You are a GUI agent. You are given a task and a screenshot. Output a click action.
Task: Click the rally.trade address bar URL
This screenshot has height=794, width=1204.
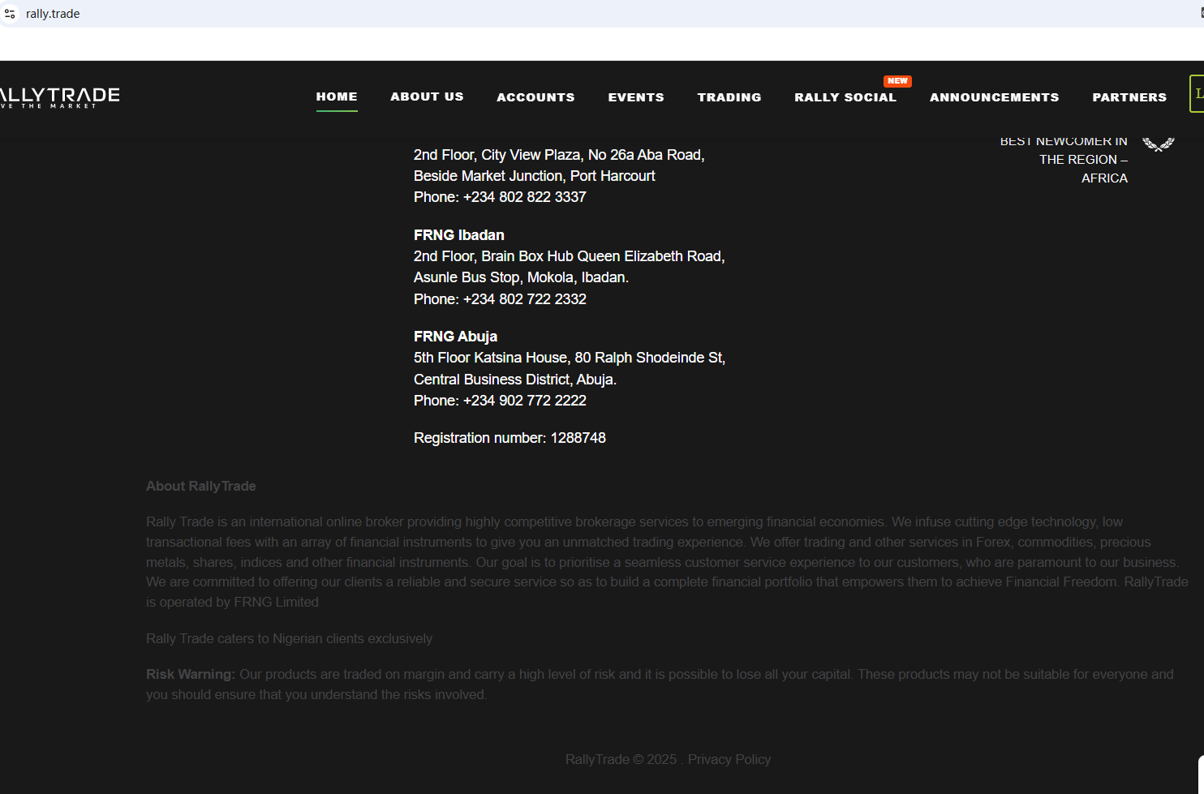[53, 14]
